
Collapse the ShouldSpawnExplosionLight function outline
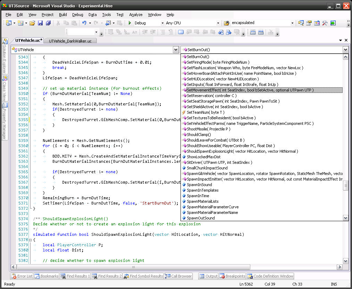tap(30, 240)
